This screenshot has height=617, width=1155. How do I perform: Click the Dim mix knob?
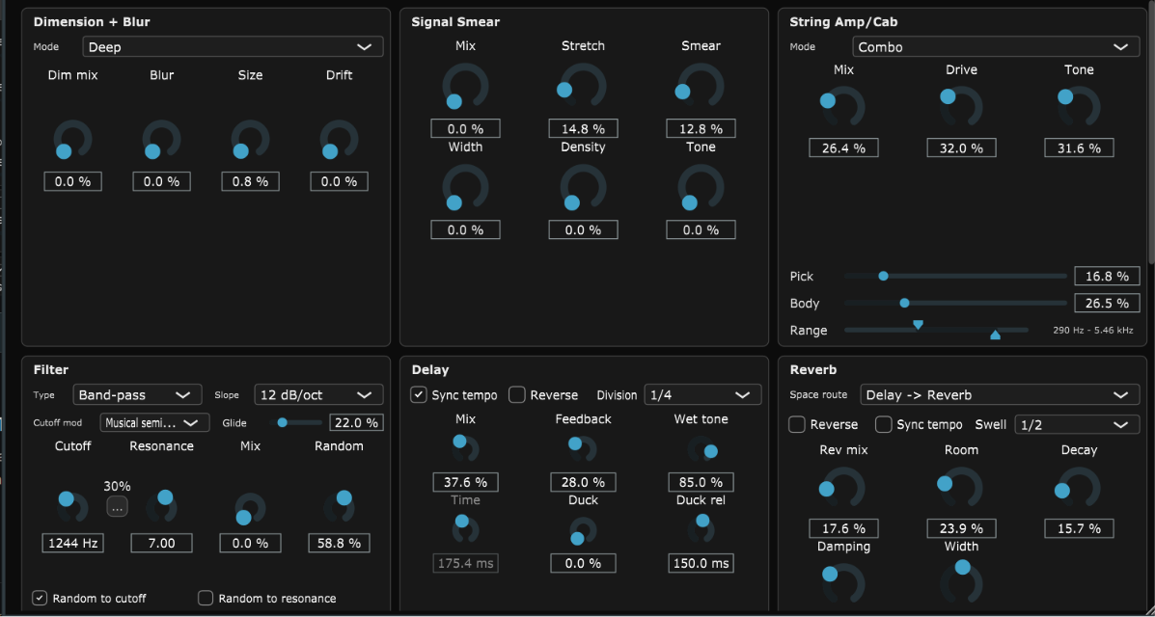(72, 140)
